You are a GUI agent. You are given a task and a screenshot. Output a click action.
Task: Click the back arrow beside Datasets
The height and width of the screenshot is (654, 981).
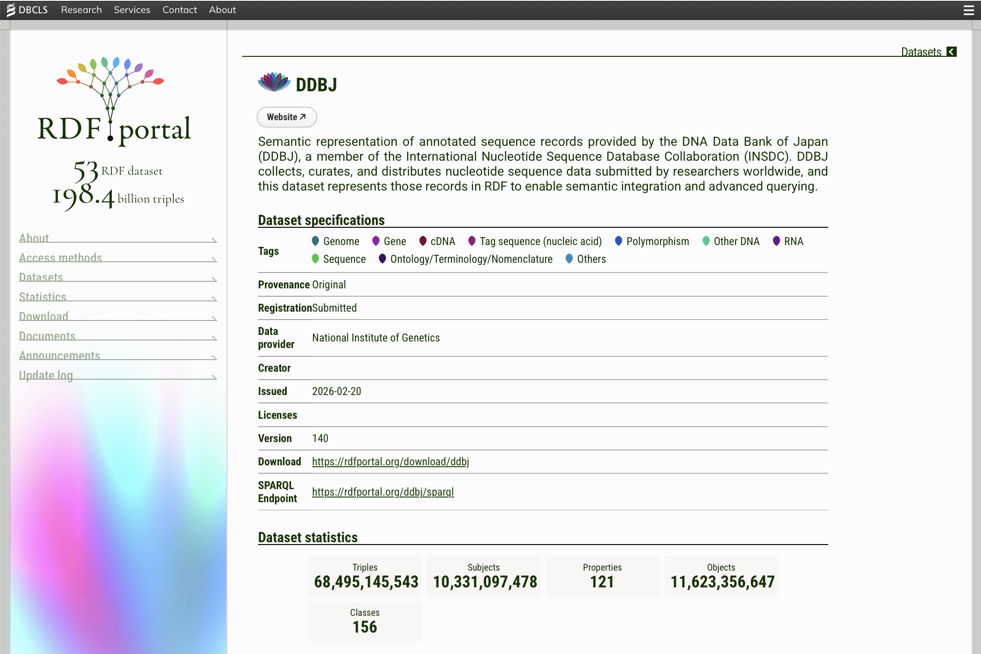[x=951, y=52]
